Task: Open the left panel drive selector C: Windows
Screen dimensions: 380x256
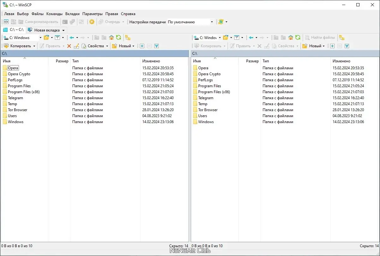Action: [x=23, y=37]
